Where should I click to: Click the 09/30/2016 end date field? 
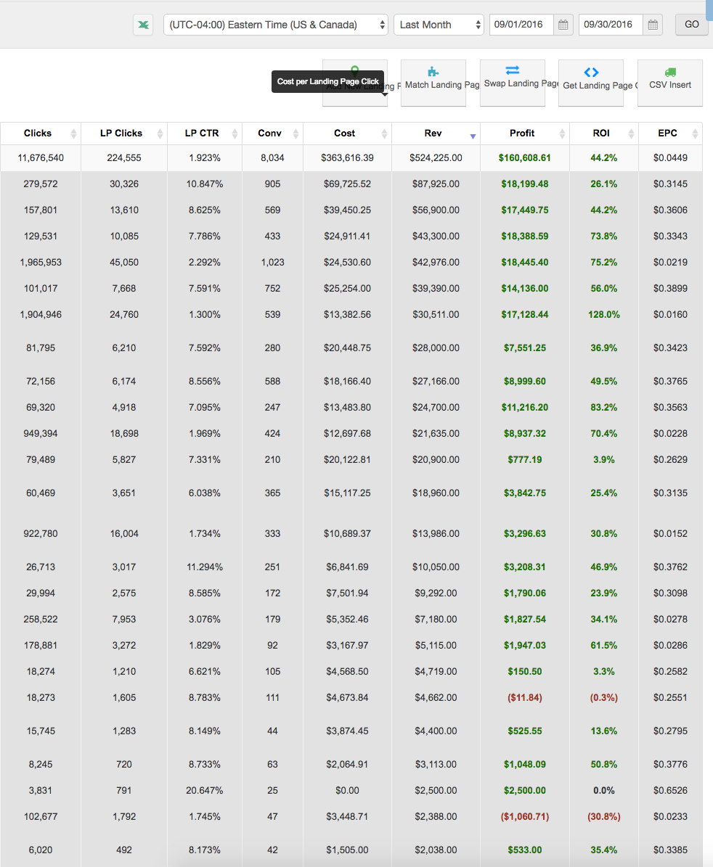(611, 25)
